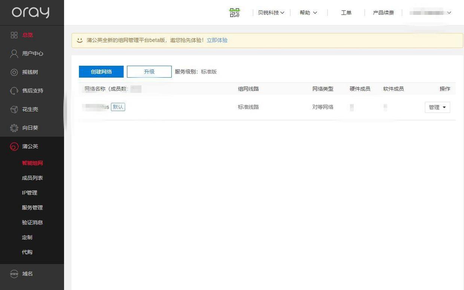The image size is (464, 290).
Task: Click the 用户中心 user icon
Action: pyautogui.click(x=14, y=53)
